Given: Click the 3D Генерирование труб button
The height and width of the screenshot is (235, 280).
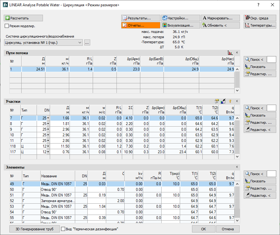Looking at the screenshot, I should tap(34, 229).
